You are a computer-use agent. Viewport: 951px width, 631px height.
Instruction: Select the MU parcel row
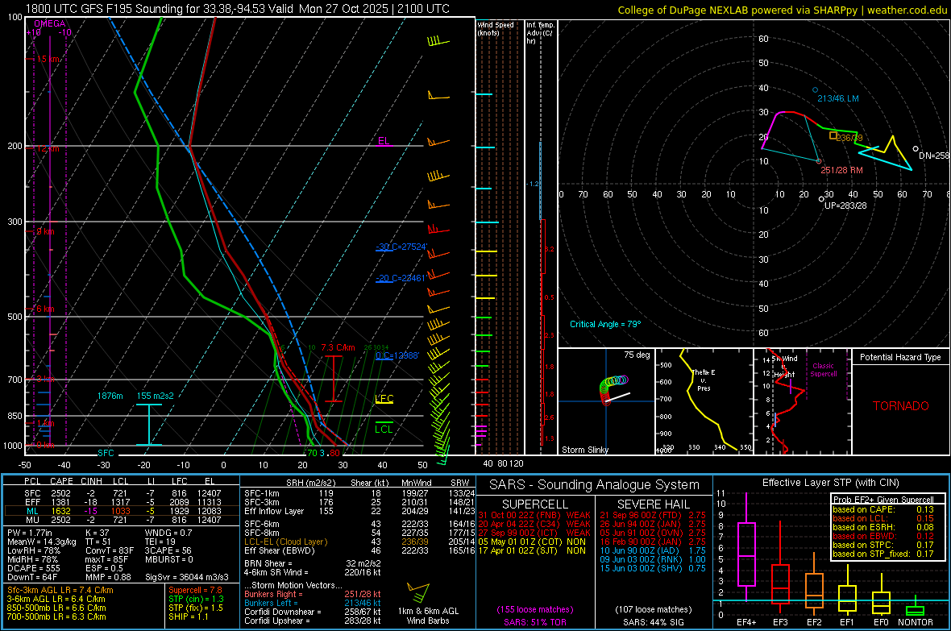point(122,520)
